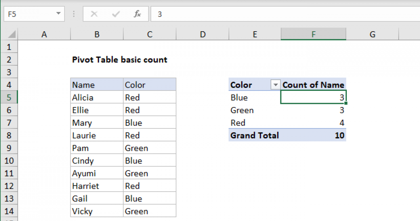420x221 pixels.
Task: Select row 11 header
Action: click(x=9, y=173)
